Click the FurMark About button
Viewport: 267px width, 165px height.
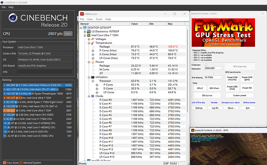point(231,108)
